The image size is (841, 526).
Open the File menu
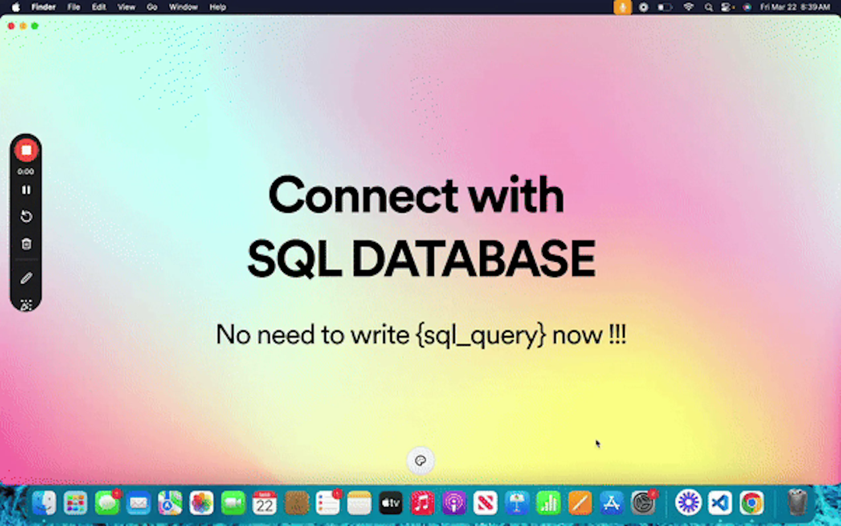[74, 7]
